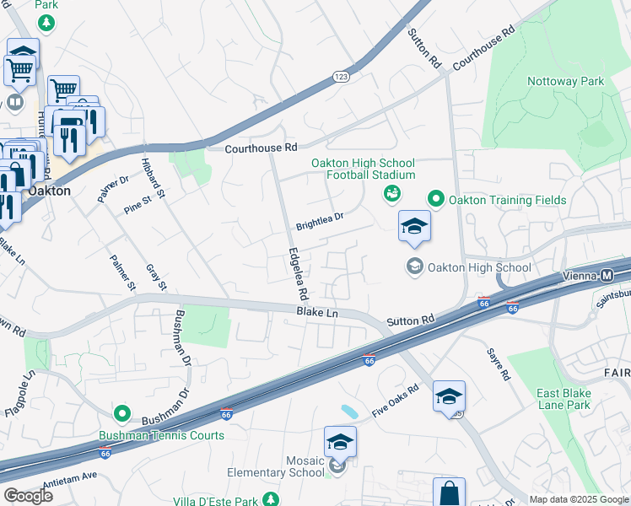Select the Oakton High School Football Stadium pin

(x=391, y=193)
